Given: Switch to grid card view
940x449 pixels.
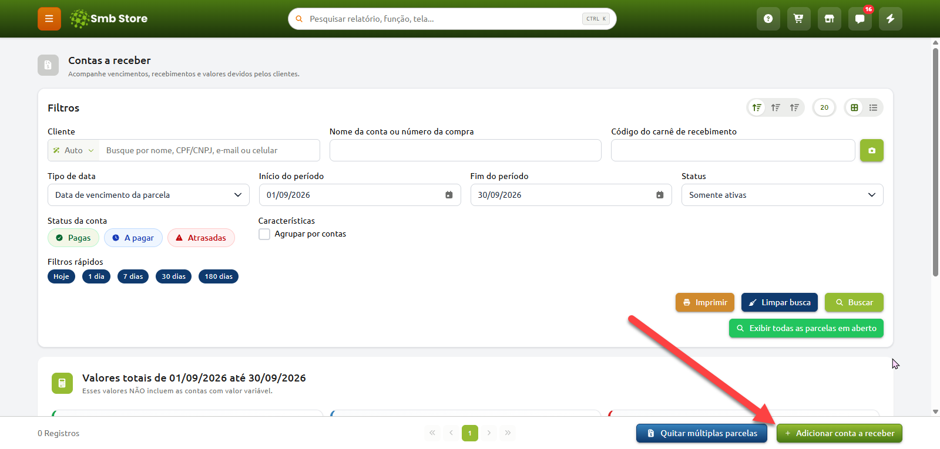Looking at the screenshot, I should click(855, 107).
